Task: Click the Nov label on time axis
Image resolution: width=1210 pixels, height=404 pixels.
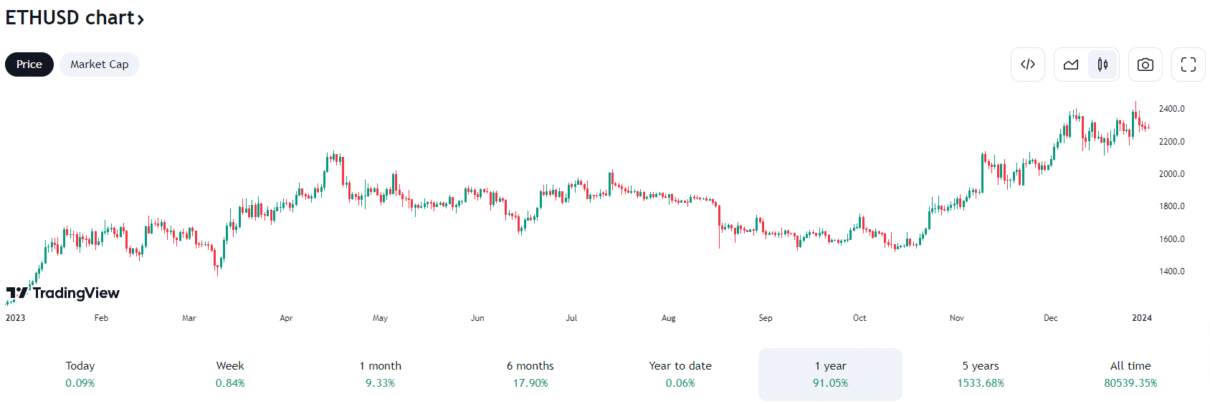Action: [x=956, y=318]
